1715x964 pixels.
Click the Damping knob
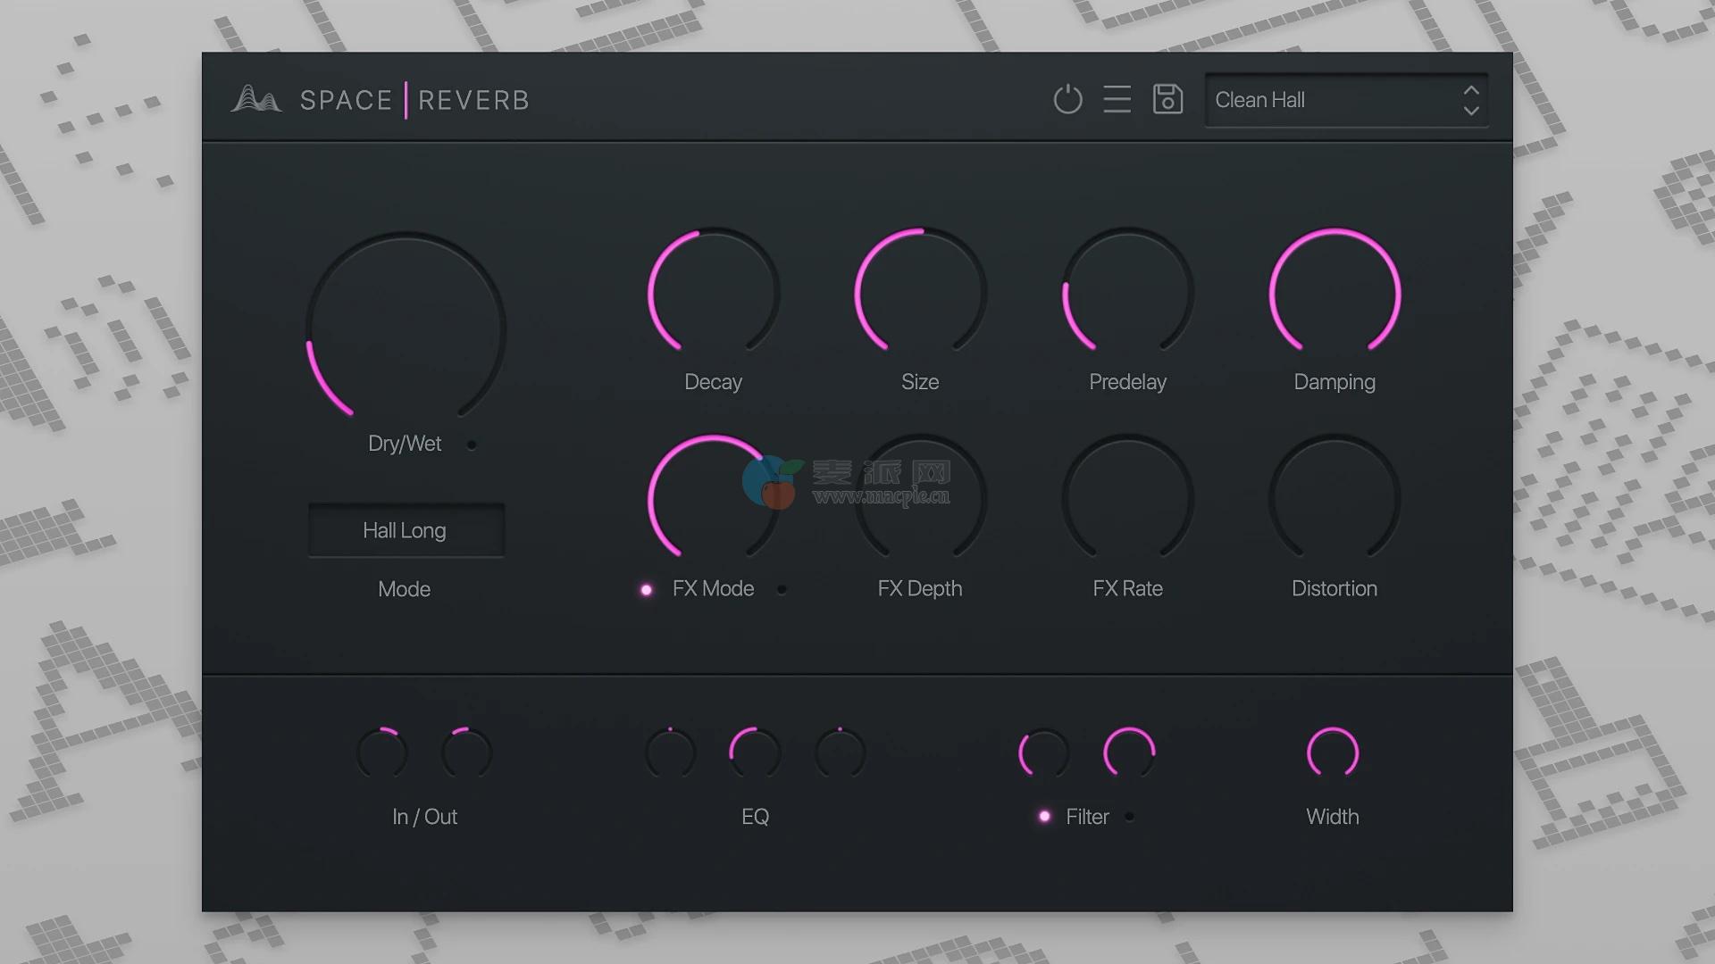point(1334,294)
